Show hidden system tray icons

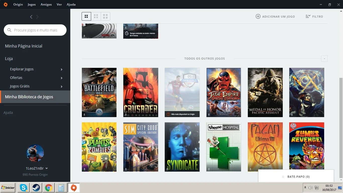click(305, 188)
